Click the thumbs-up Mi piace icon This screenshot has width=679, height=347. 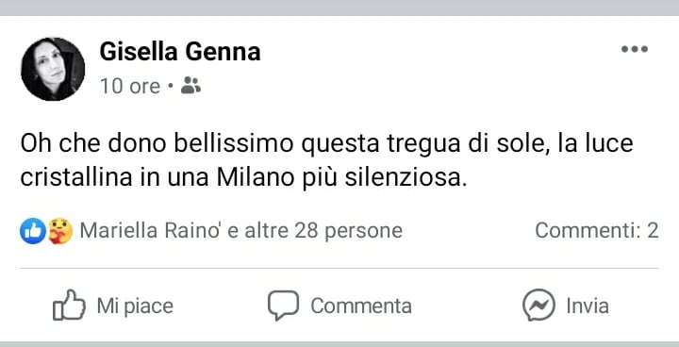tap(69, 305)
